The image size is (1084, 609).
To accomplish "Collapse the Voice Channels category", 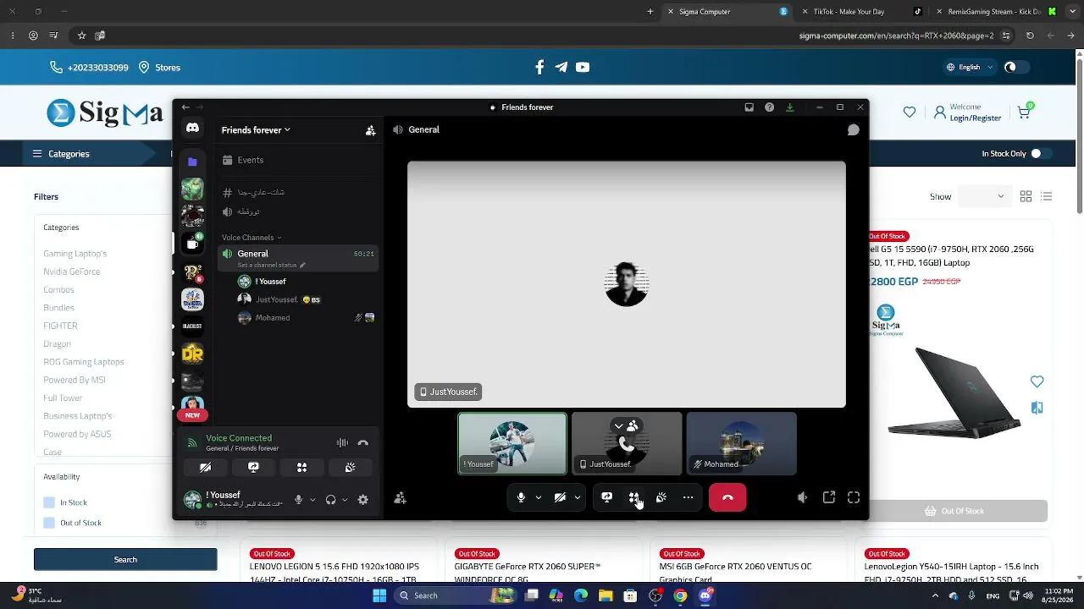I will click(x=252, y=238).
